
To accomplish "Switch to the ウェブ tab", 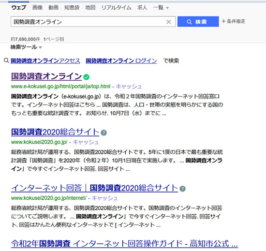I will pyautogui.click(x=19, y=7).
